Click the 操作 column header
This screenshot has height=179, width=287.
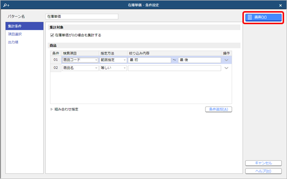226,53
